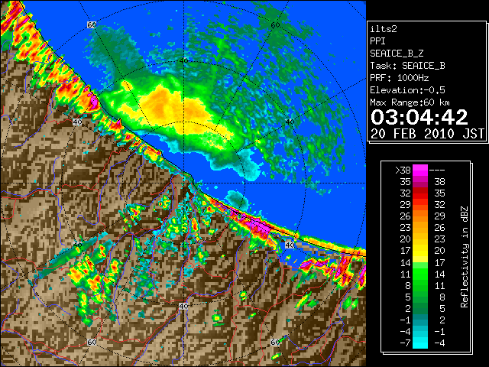
Task: Select the upper-bound legend value 2
Action: coord(442,320)
